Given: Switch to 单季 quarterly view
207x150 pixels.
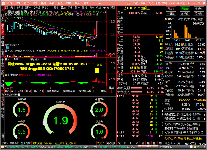Looking at the screenshot, I should [180, 19].
